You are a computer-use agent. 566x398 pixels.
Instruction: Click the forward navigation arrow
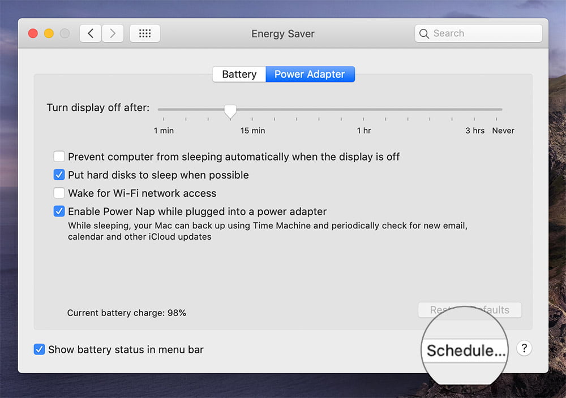113,33
